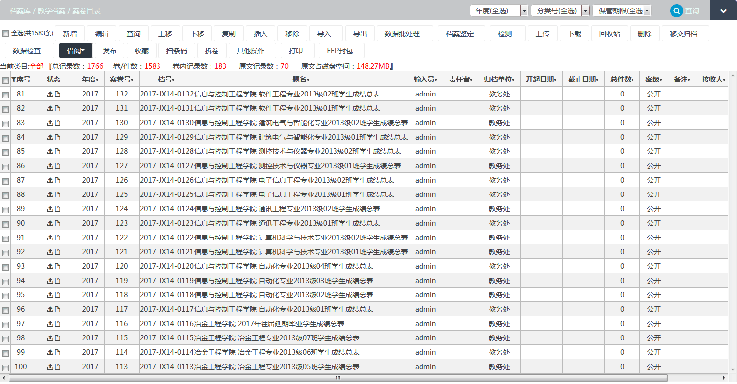737x384 pixels.
Task: Click the upload icon in row 99
Action: pyautogui.click(x=50, y=352)
